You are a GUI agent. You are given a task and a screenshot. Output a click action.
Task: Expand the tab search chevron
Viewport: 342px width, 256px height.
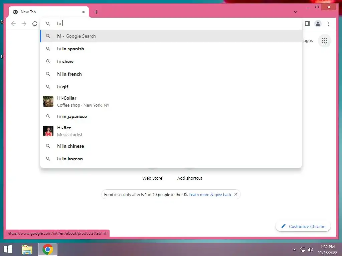coord(295,12)
